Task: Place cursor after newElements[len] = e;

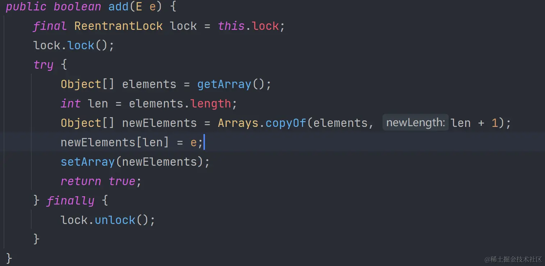Action: point(204,142)
